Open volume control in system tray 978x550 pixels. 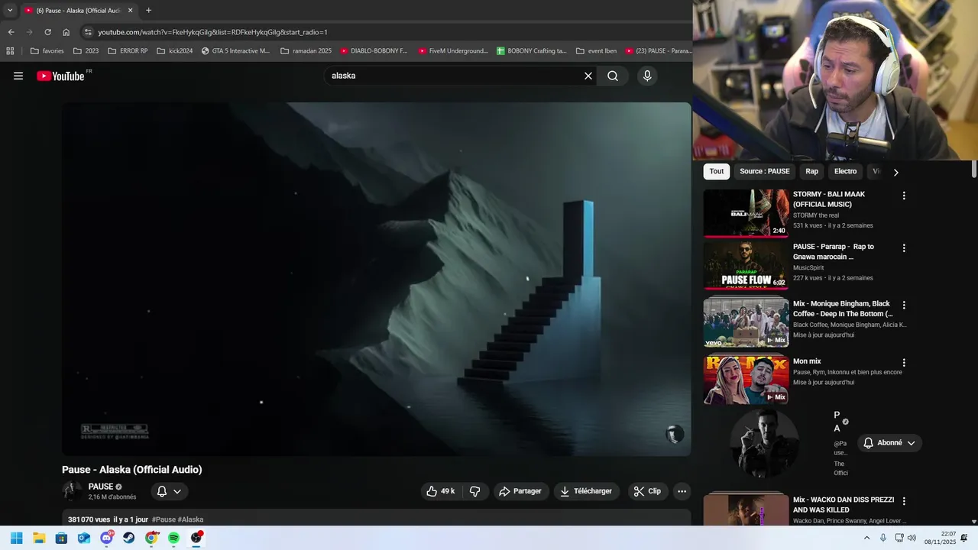[x=912, y=538]
